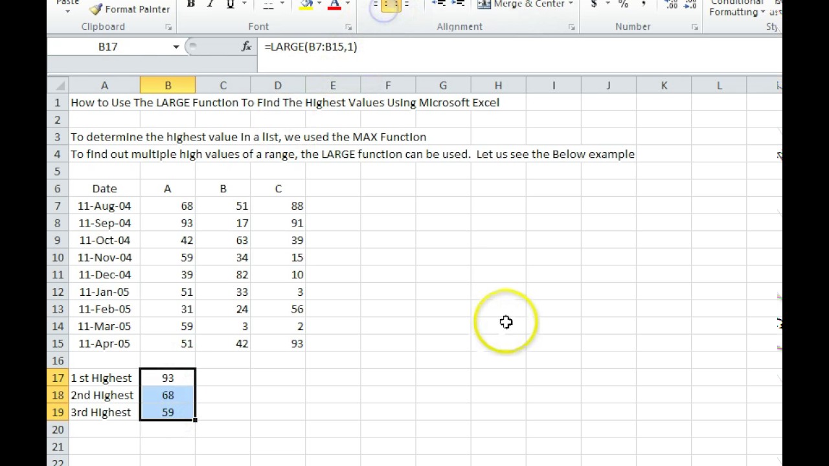Open the Fill Color dropdown arrow
Screen dimensions: 829x466
click(x=319, y=5)
